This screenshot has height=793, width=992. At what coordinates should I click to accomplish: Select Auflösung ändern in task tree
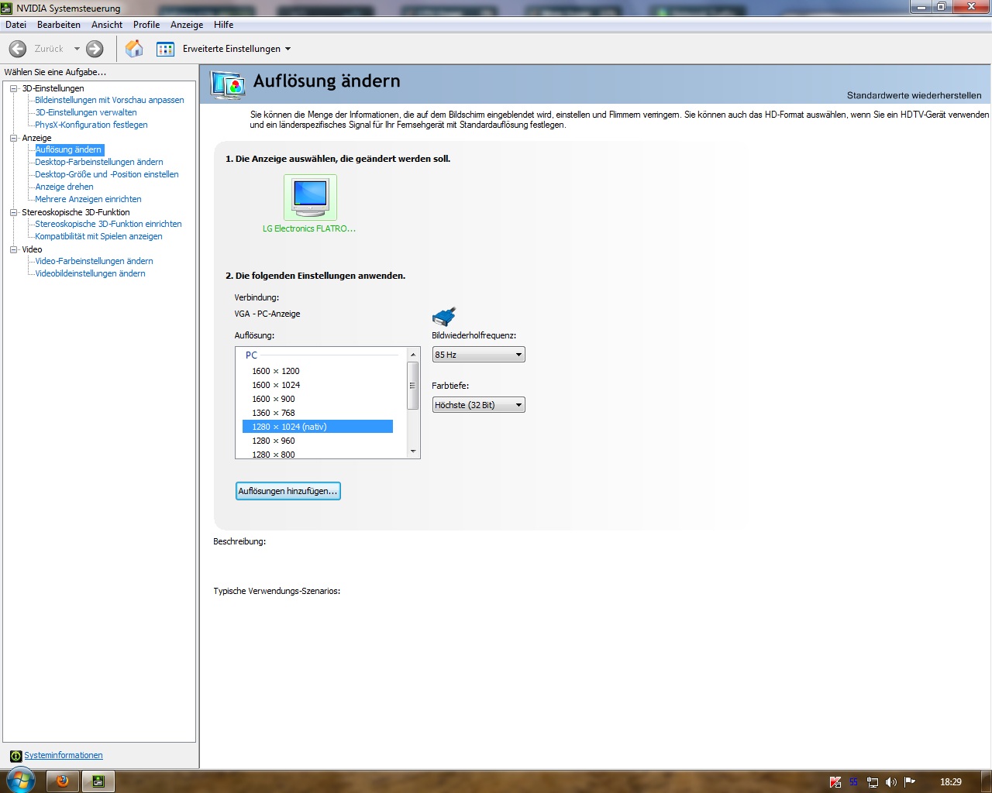[69, 149]
